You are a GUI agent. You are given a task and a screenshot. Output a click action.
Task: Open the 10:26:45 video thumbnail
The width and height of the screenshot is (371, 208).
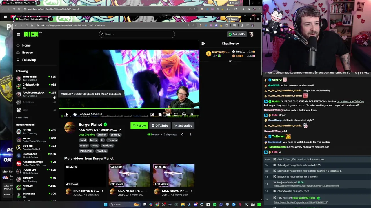tap(174, 175)
